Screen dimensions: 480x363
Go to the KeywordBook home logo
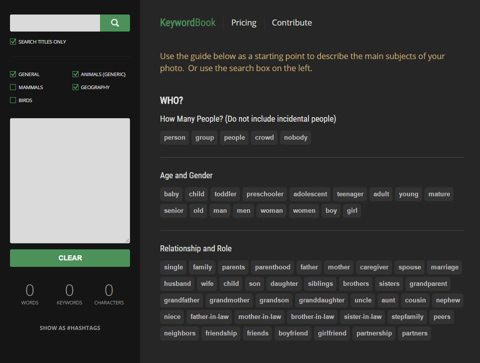pyautogui.click(x=187, y=23)
